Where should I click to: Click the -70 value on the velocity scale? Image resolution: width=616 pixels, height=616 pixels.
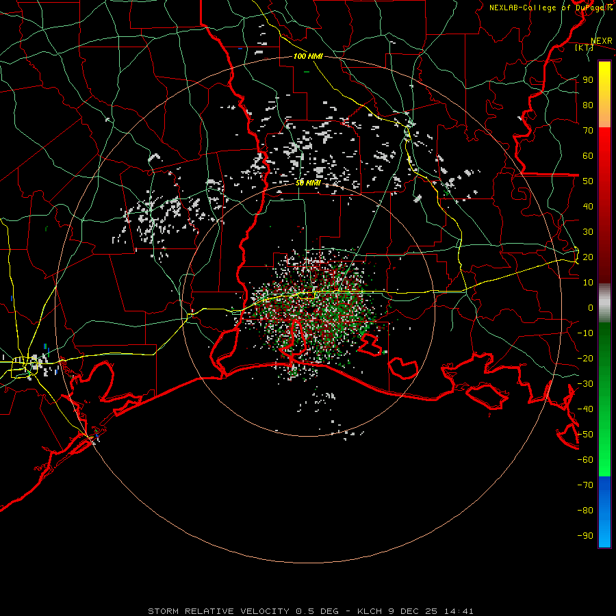585,485
